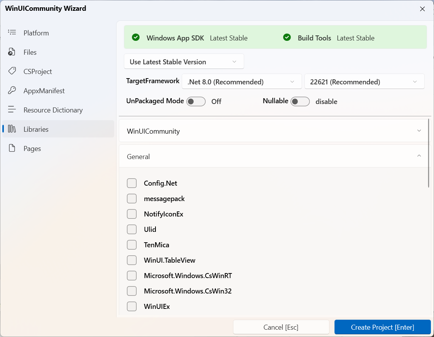Open the Platform section
The height and width of the screenshot is (337, 434).
tap(58, 33)
